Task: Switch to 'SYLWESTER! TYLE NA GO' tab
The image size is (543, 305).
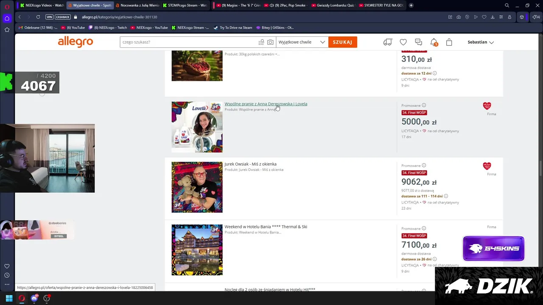Action: point(381,6)
